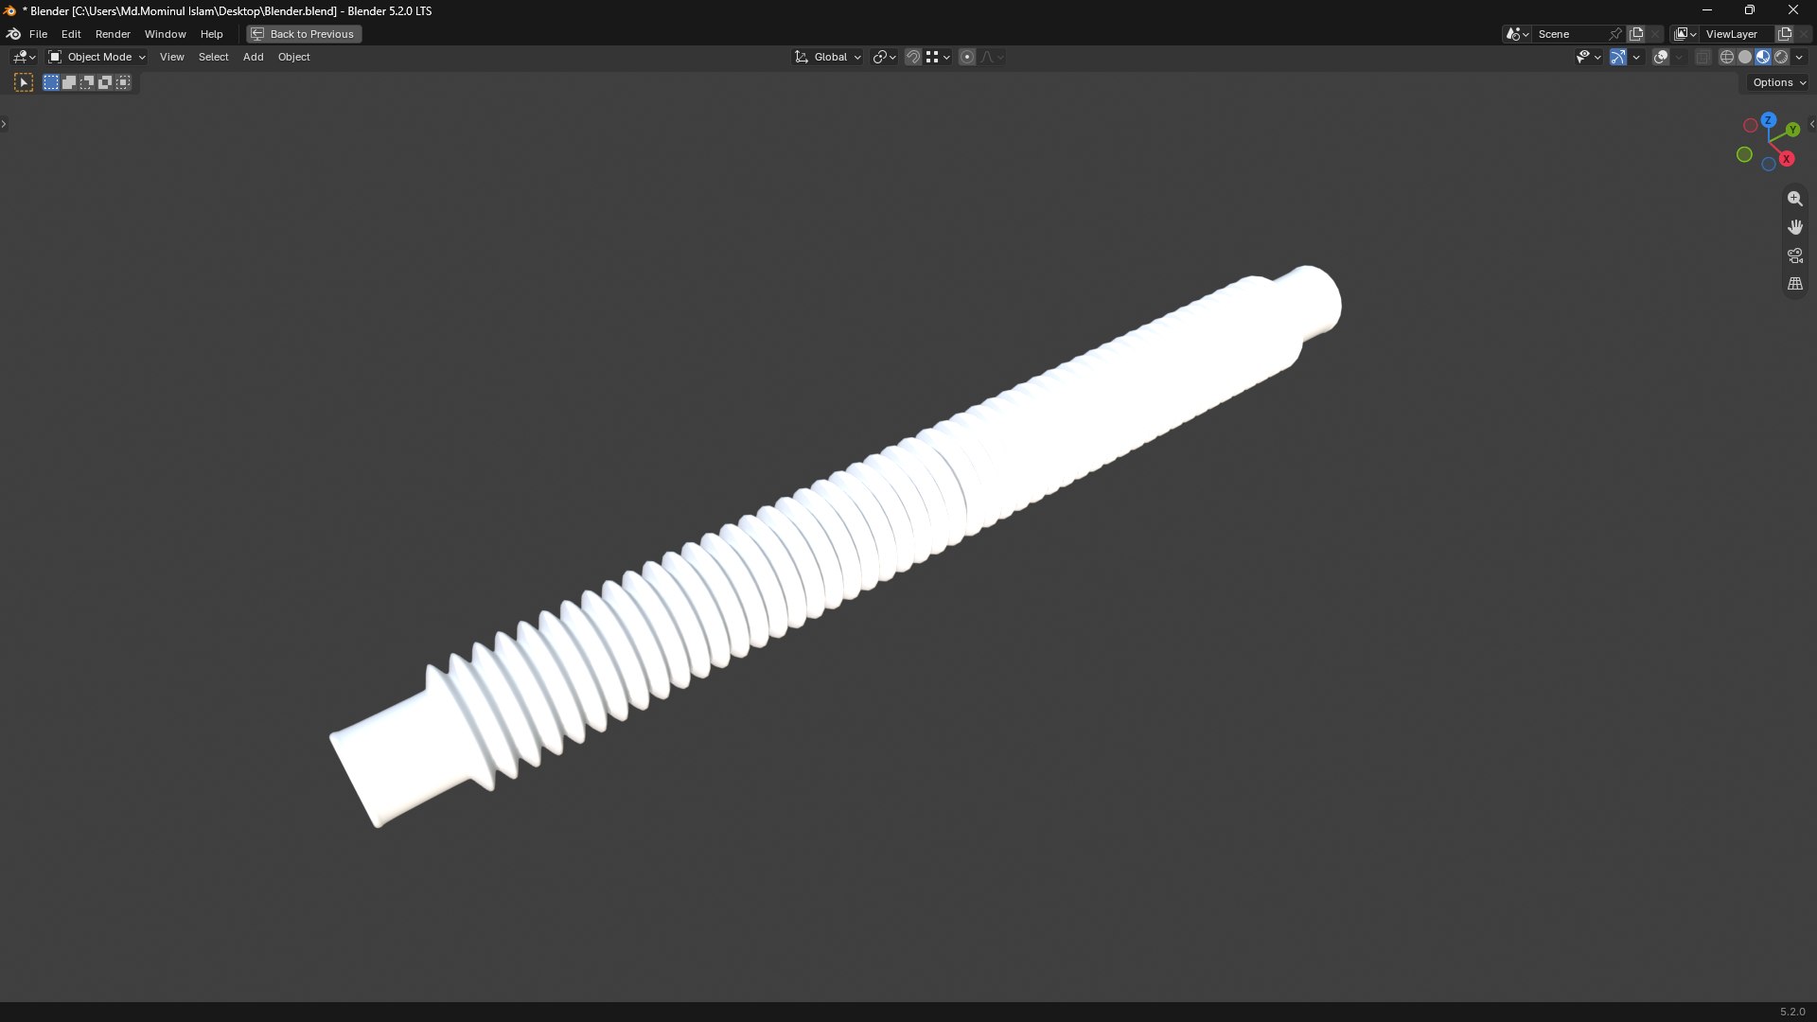Screen dimensions: 1817x1022
Task: Open the Object Mode dropdown
Action: 97,58
